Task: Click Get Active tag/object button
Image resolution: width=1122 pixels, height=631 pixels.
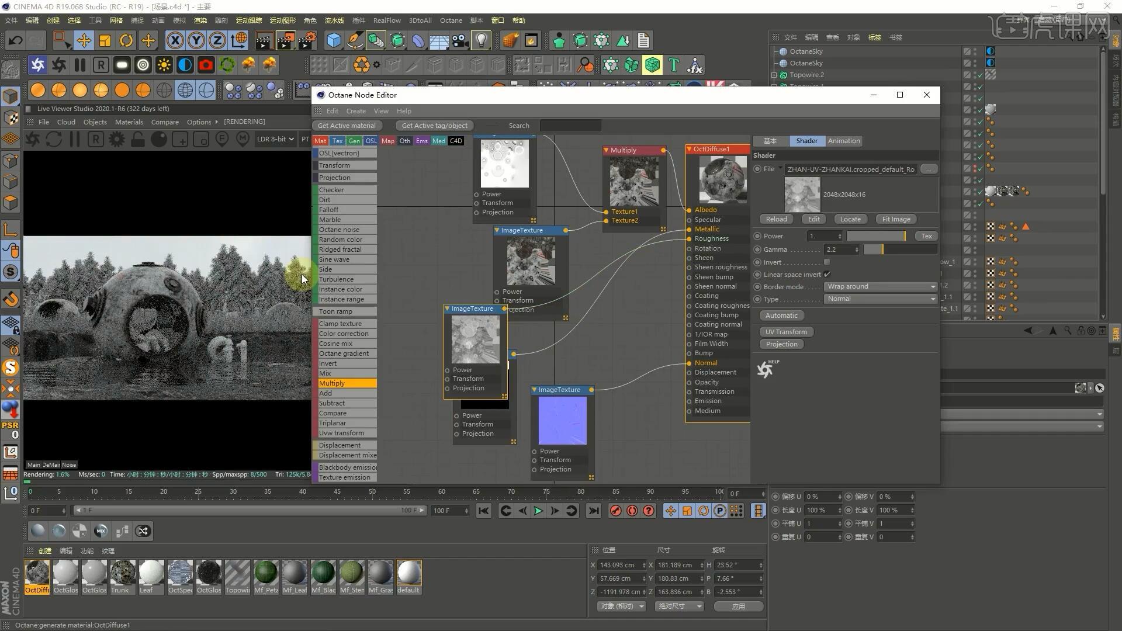Action: 434,126
